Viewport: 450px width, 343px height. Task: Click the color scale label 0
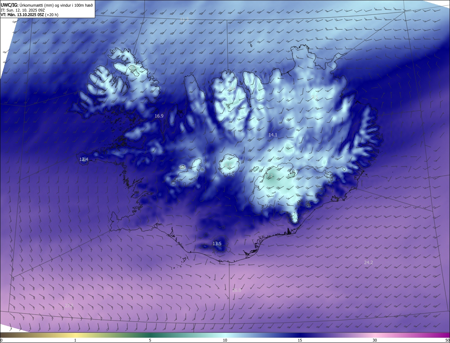pyautogui.click(x=1, y=340)
